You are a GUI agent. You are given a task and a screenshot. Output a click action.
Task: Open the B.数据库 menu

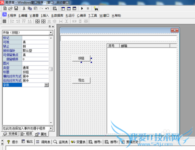(x=57, y=16)
